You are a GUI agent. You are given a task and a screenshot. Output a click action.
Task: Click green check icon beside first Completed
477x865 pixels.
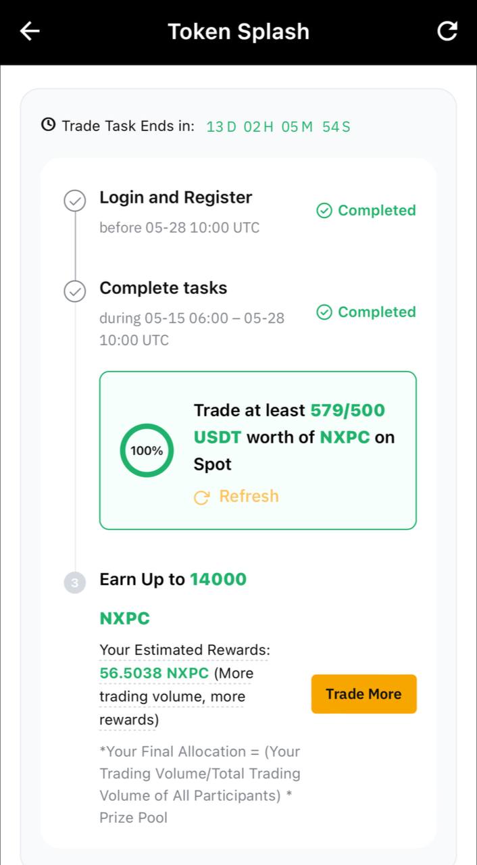[324, 211]
